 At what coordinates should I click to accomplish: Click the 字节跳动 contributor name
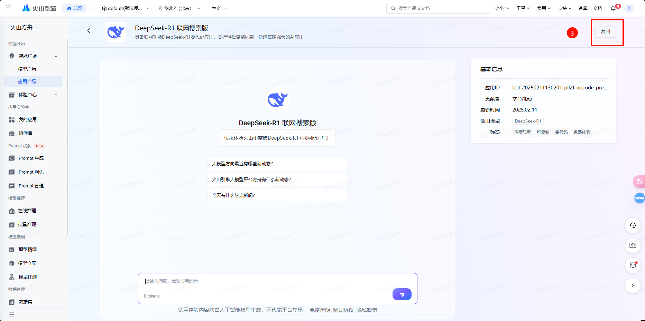[522, 99]
